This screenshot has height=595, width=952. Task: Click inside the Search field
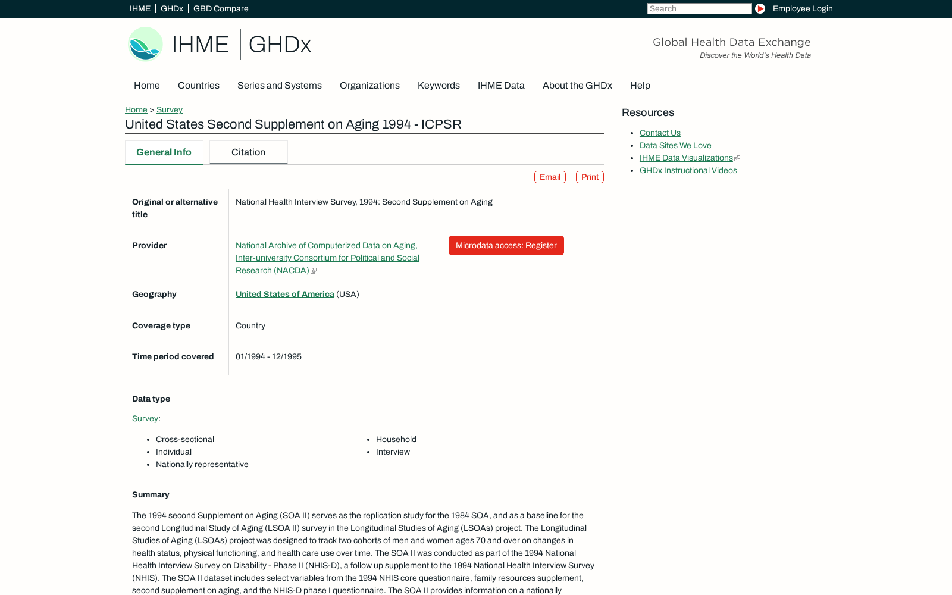point(699,8)
